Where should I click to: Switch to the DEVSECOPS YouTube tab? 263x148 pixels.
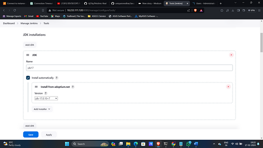point(69,3)
